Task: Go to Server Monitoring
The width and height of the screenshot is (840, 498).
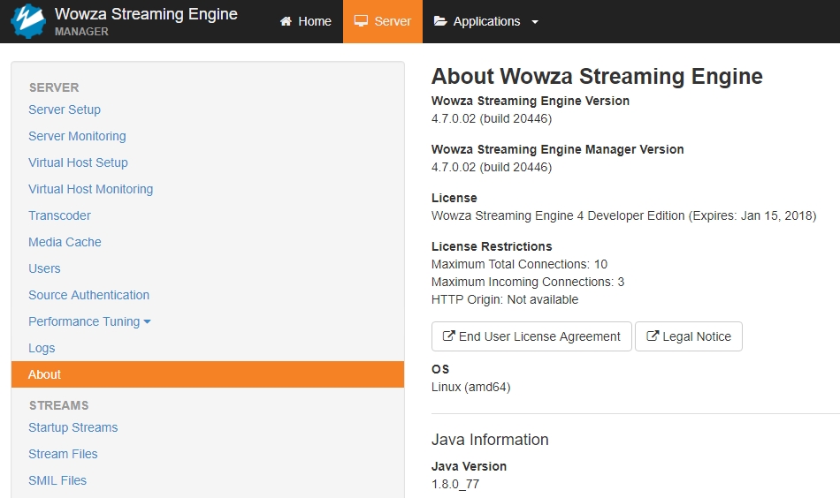Action: pyautogui.click(x=77, y=136)
